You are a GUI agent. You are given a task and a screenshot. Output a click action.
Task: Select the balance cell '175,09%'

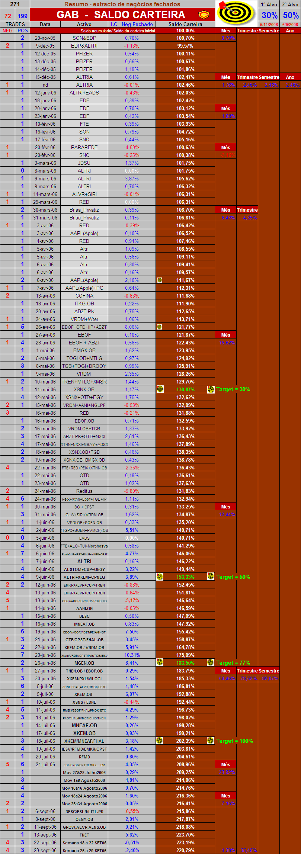click(x=185, y=655)
